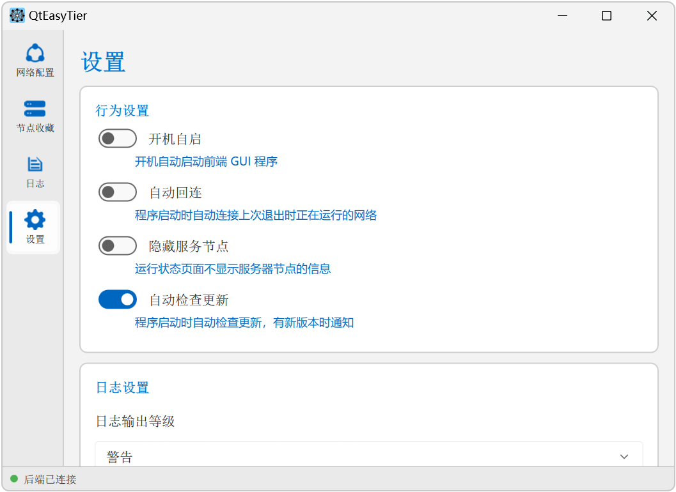Switch to the 节点收藏 label tab
676x492 pixels.
coord(35,128)
